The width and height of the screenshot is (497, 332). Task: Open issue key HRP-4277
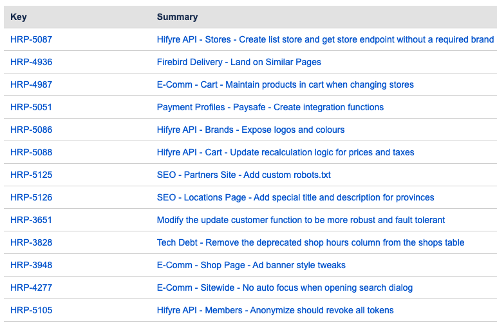(x=32, y=288)
